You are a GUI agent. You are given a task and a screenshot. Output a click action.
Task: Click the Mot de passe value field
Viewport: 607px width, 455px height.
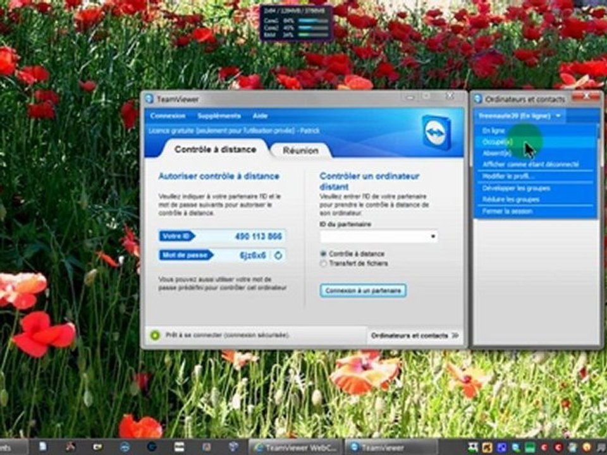(x=252, y=255)
